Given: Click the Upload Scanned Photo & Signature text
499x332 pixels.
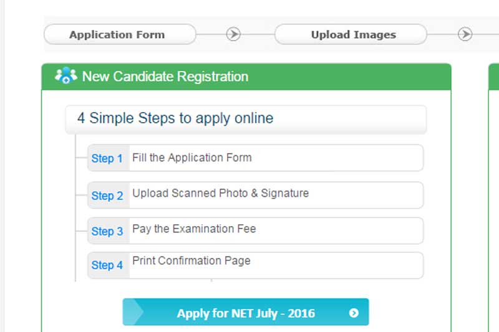Looking at the screenshot, I should tap(220, 193).
